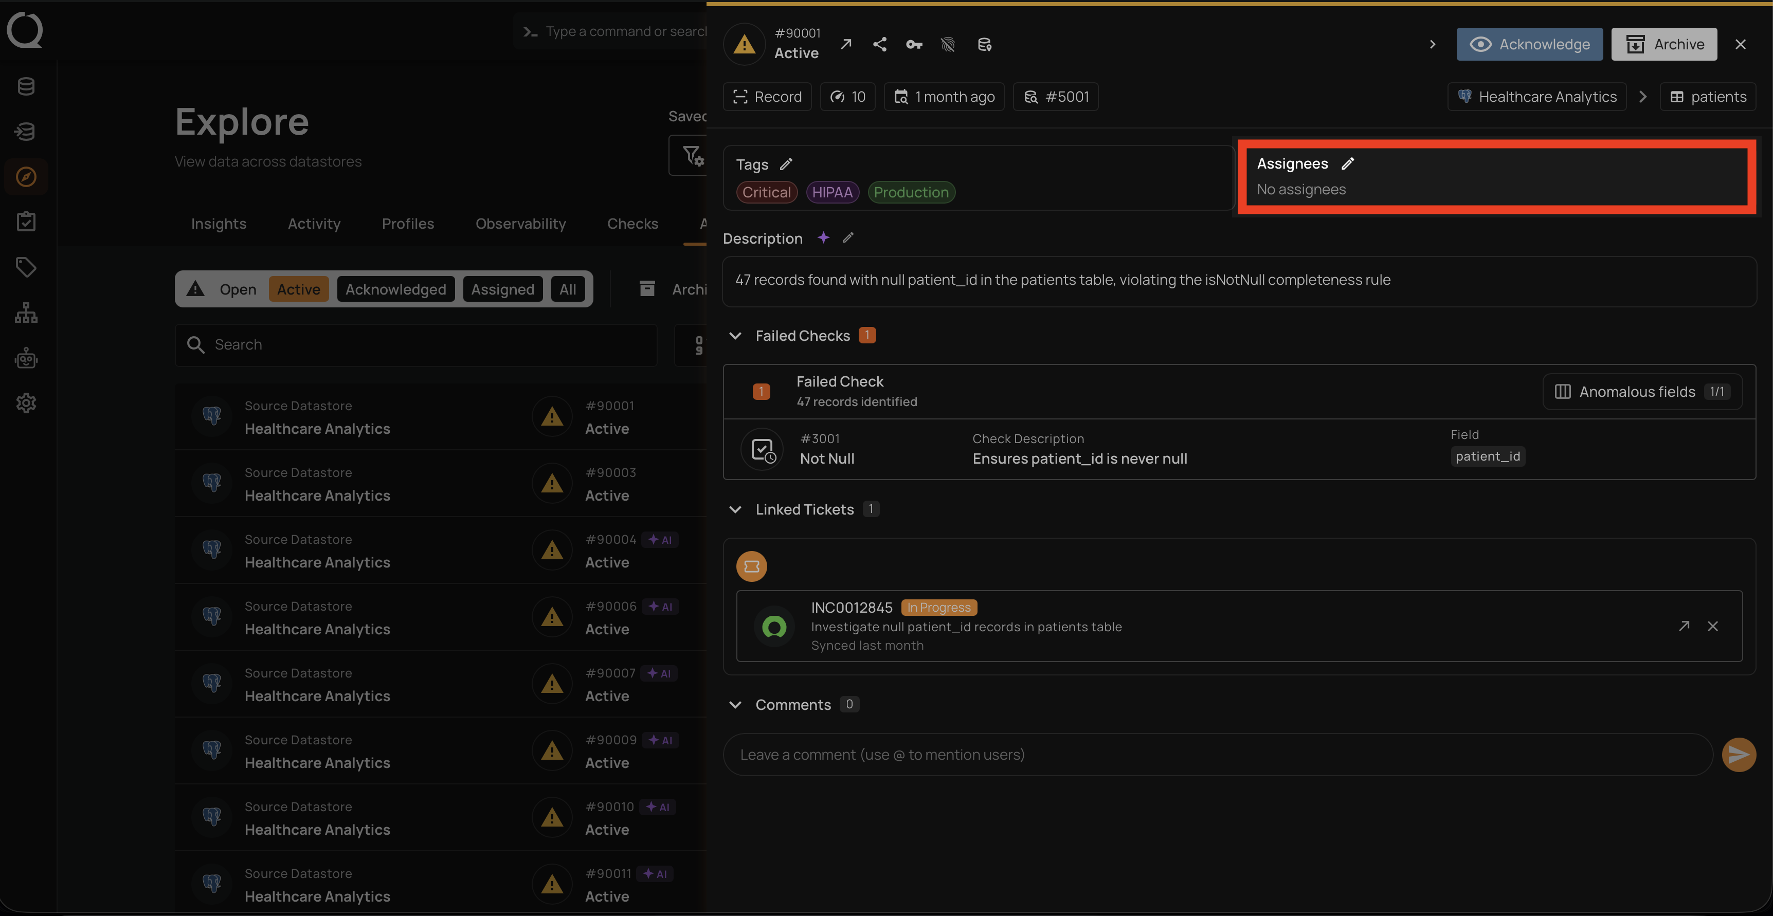Open anomaly #90009 row in list

click(441, 750)
